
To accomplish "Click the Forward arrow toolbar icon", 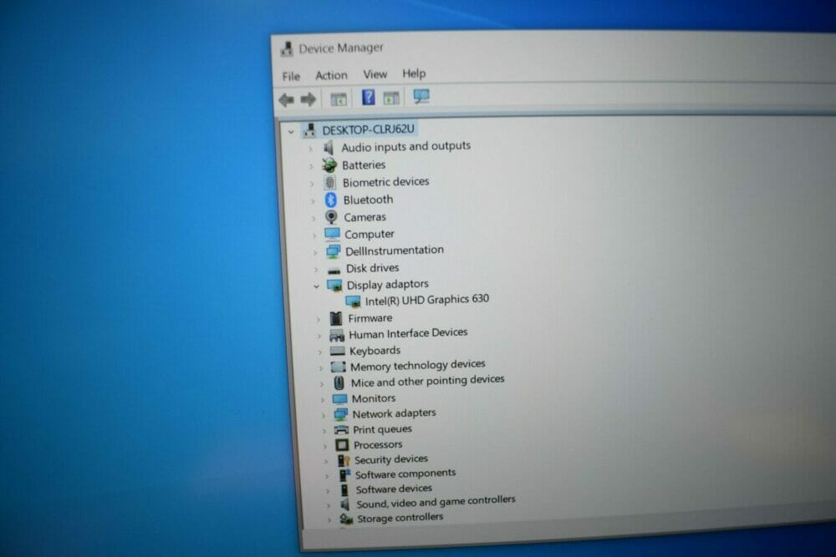I will coord(308,99).
